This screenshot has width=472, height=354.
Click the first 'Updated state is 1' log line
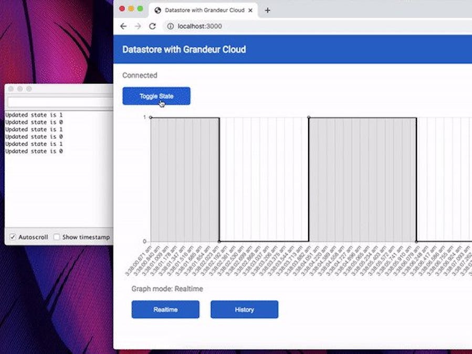34,115
